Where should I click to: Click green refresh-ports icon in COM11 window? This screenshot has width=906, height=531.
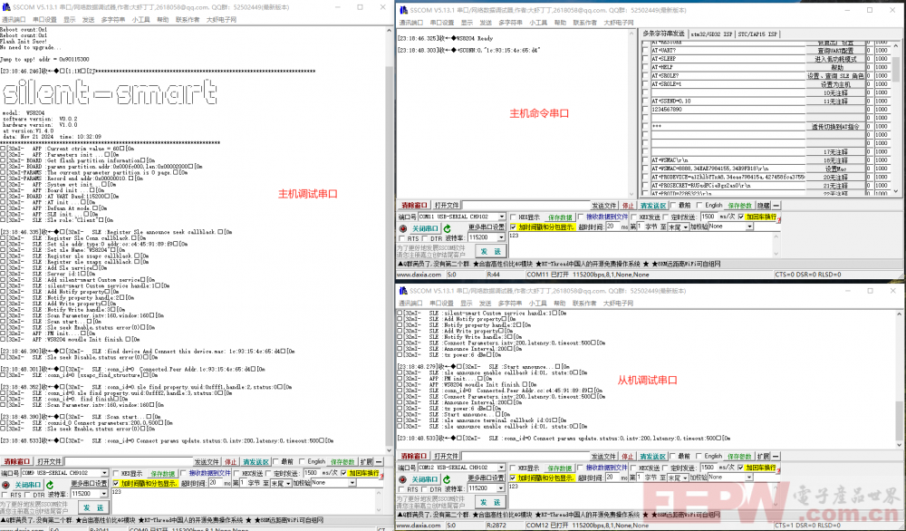[x=447, y=228]
